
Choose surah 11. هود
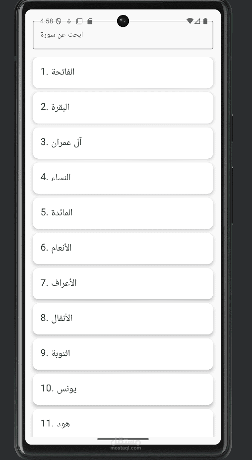(123, 423)
